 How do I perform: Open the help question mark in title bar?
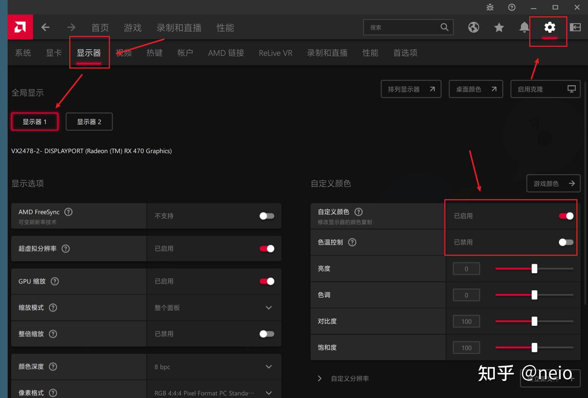coord(512,7)
